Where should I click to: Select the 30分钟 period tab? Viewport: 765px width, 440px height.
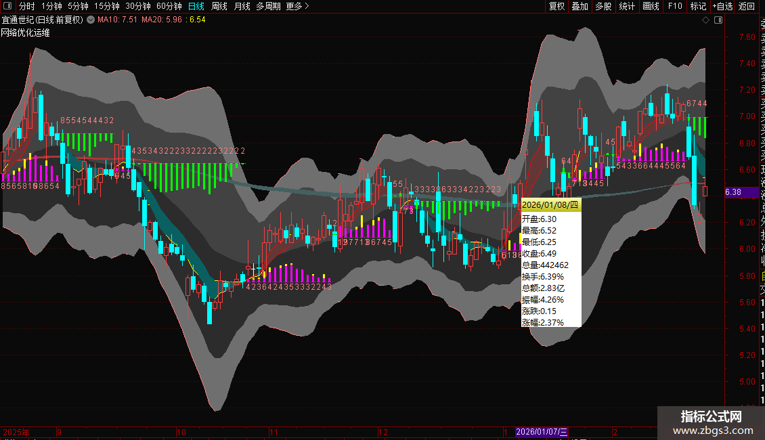tap(138, 6)
